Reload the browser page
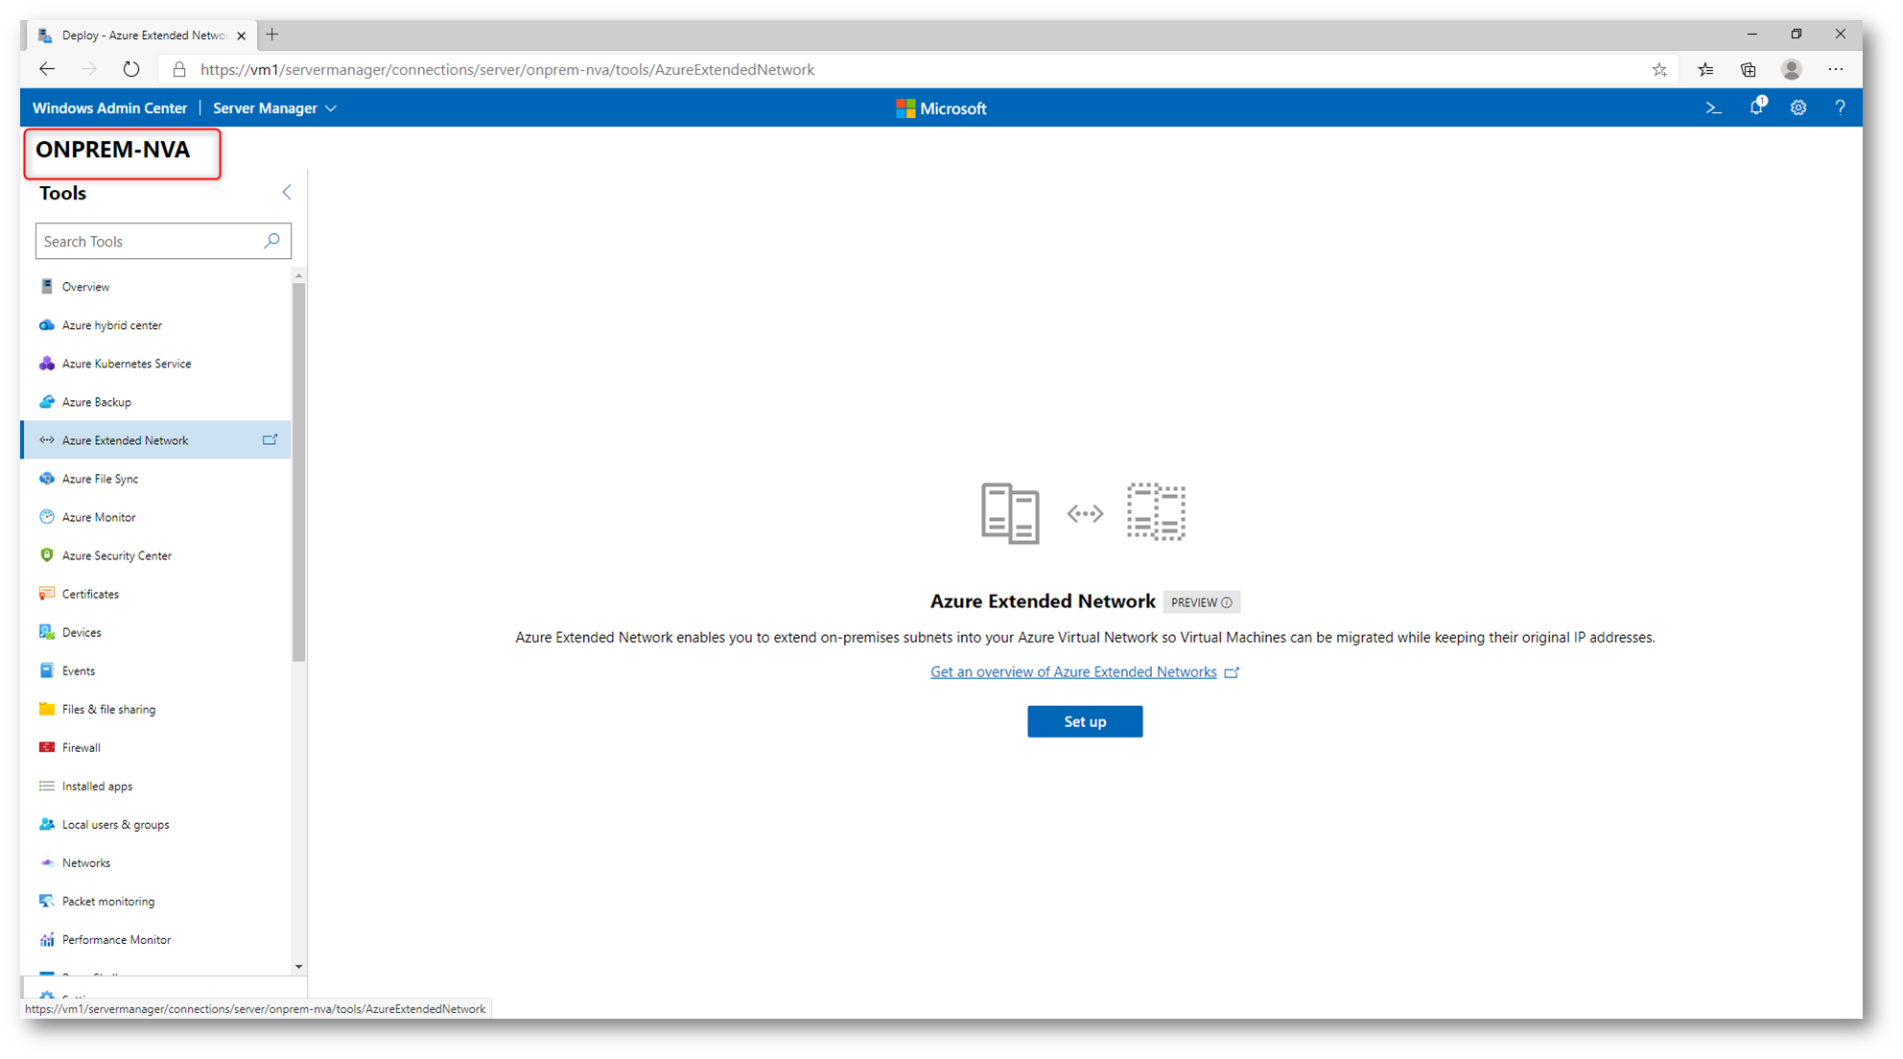 131,69
